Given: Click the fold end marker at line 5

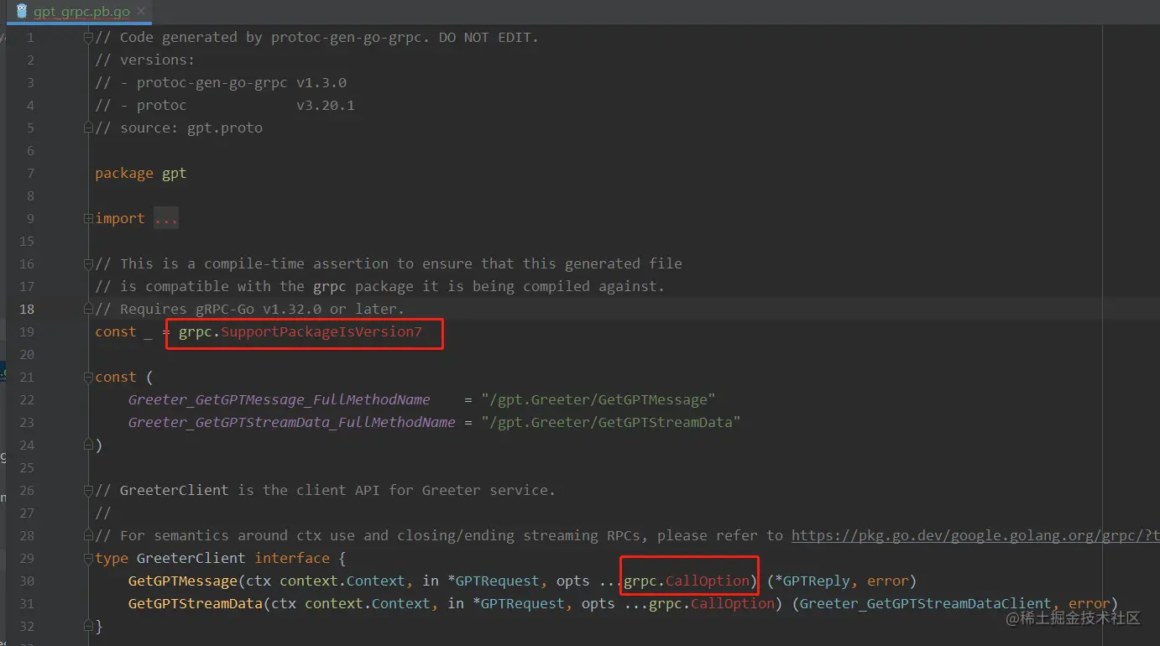Looking at the screenshot, I should click(88, 128).
